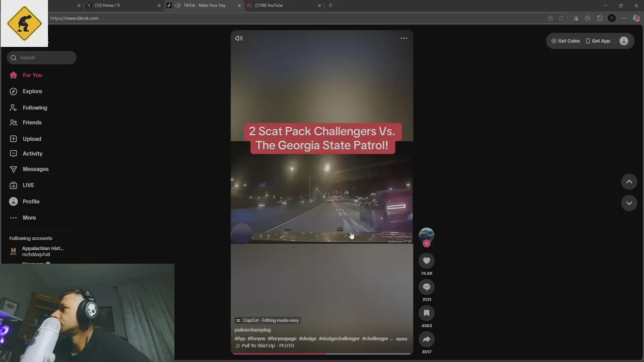Follow the creator with the red plus badge
Screen dimensions: 644x362
427,243
